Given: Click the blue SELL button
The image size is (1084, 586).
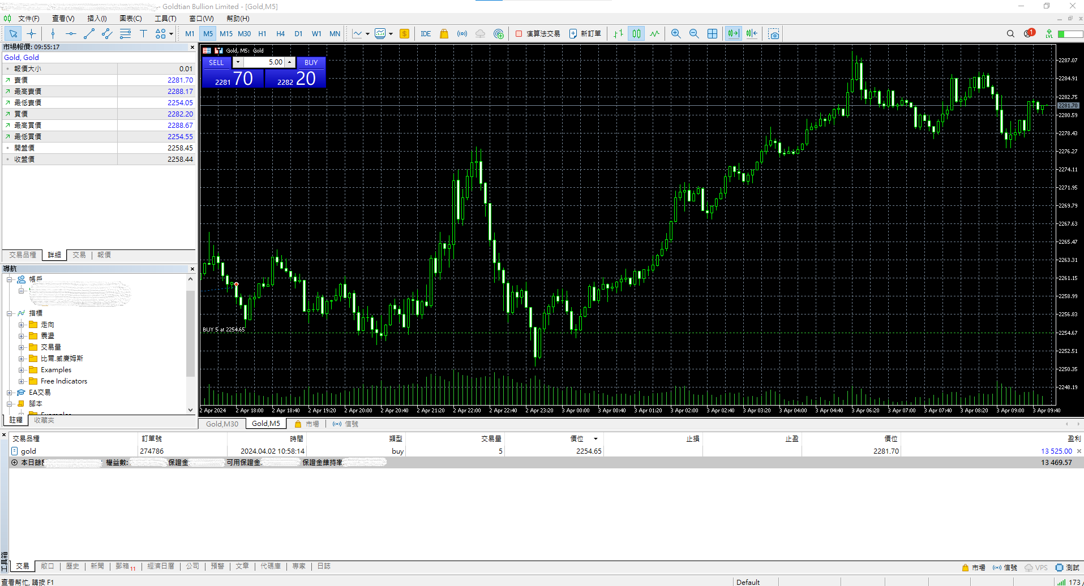Looking at the screenshot, I should pos(216,63).
